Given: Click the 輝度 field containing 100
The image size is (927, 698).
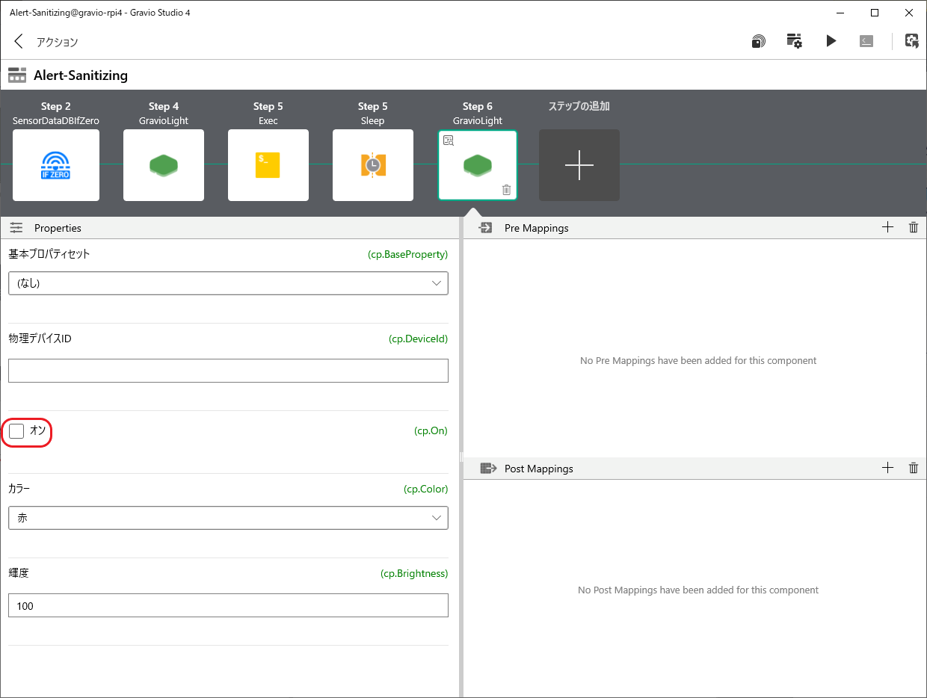Looking at the screenshot, I should point(228,605).
